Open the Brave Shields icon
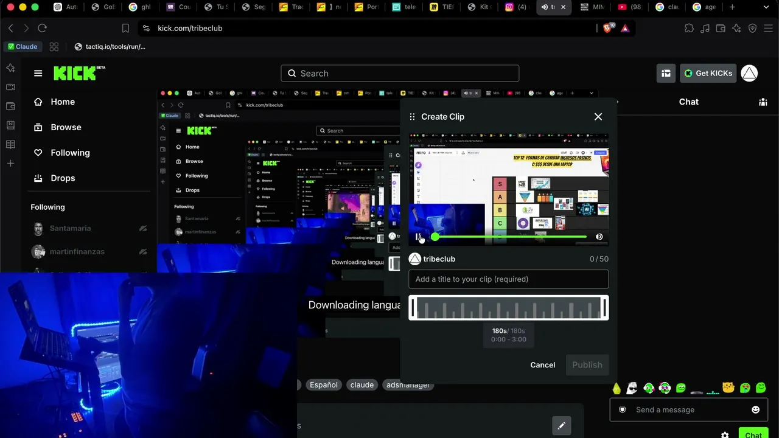This screenshot has width=779, height=438. (x=608, y=28)
